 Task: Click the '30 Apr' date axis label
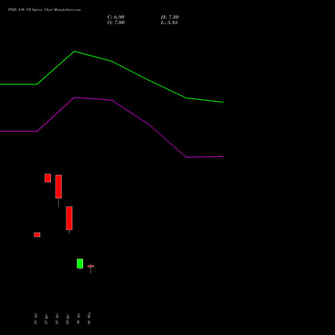coord(78,319)
